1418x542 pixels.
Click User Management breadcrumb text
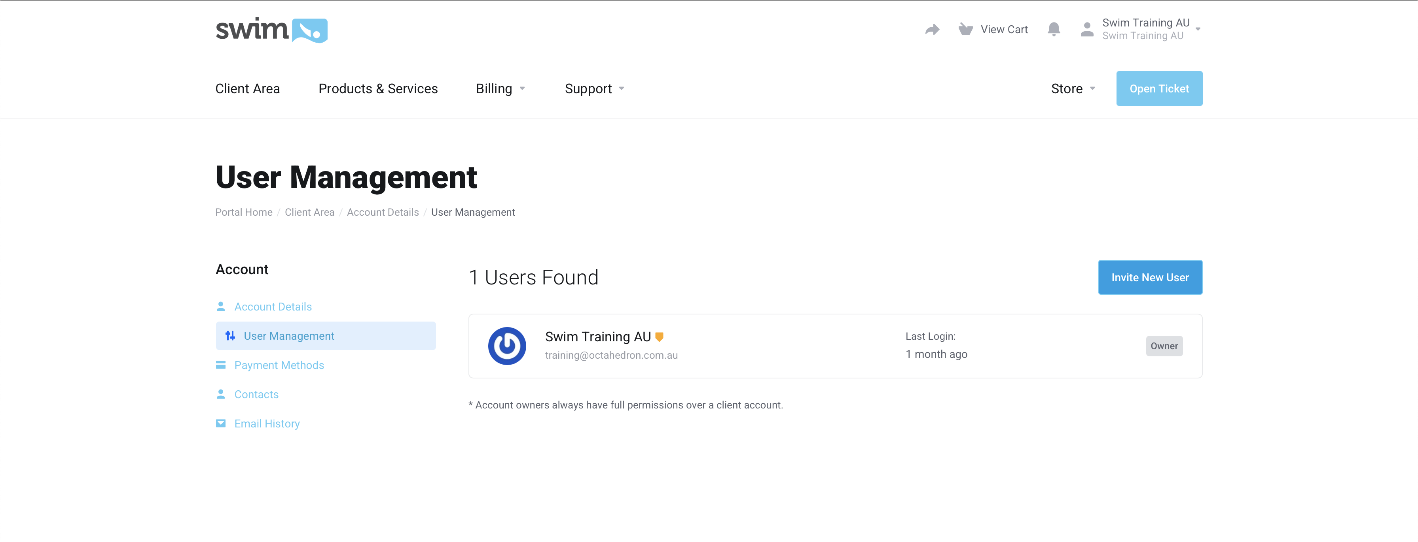pyautogui.click(x=473, y=212)
